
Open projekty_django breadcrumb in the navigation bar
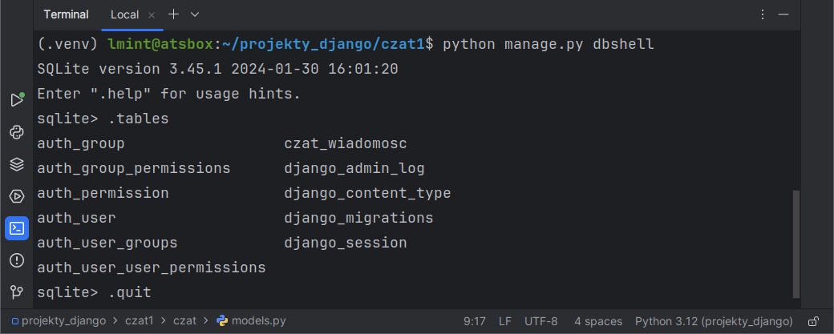pyautogui.click(x=59, y=321)
